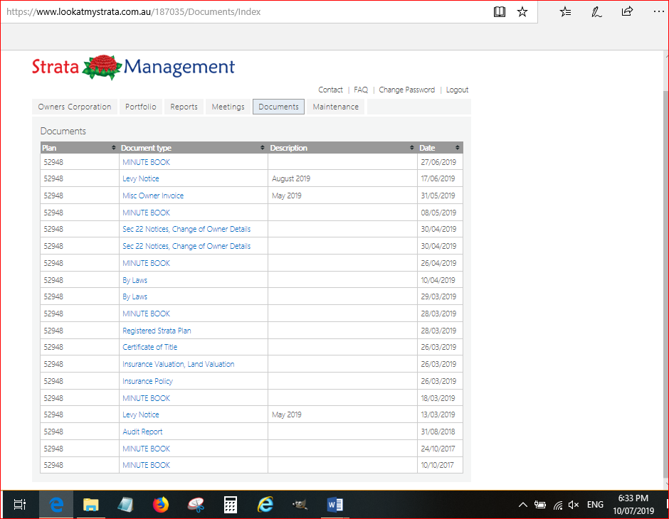Open the By Laws dated 10/04/2019
The height and width of the screenshot is (519, 669).
[x=135, y=280]
